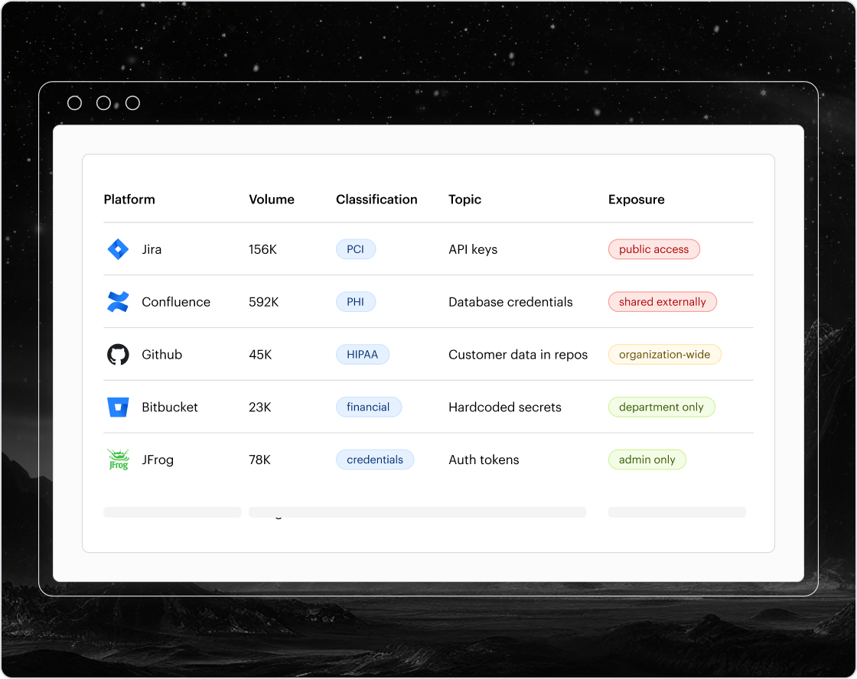
Task: Select the Github octocat icon
Action: [118, 355]
